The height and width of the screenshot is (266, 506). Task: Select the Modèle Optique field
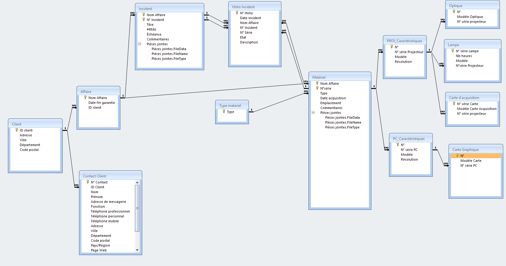tap(470, 17)
